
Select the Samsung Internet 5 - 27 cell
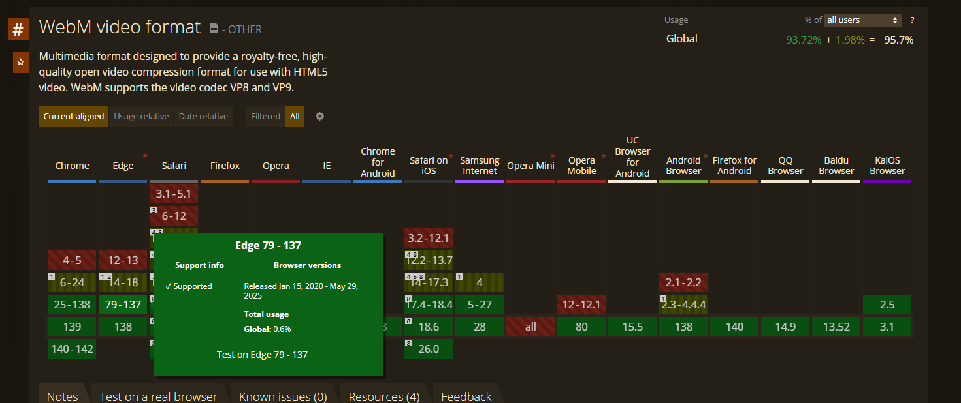coord(480,305)
